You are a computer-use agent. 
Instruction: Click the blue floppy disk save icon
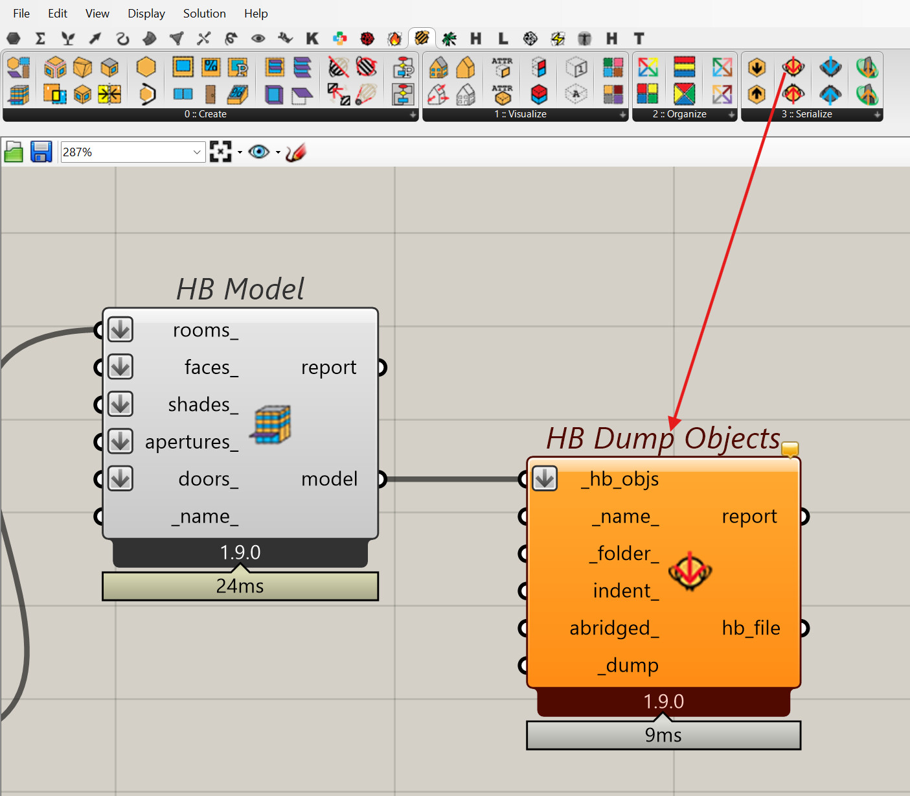coord(41,152)
